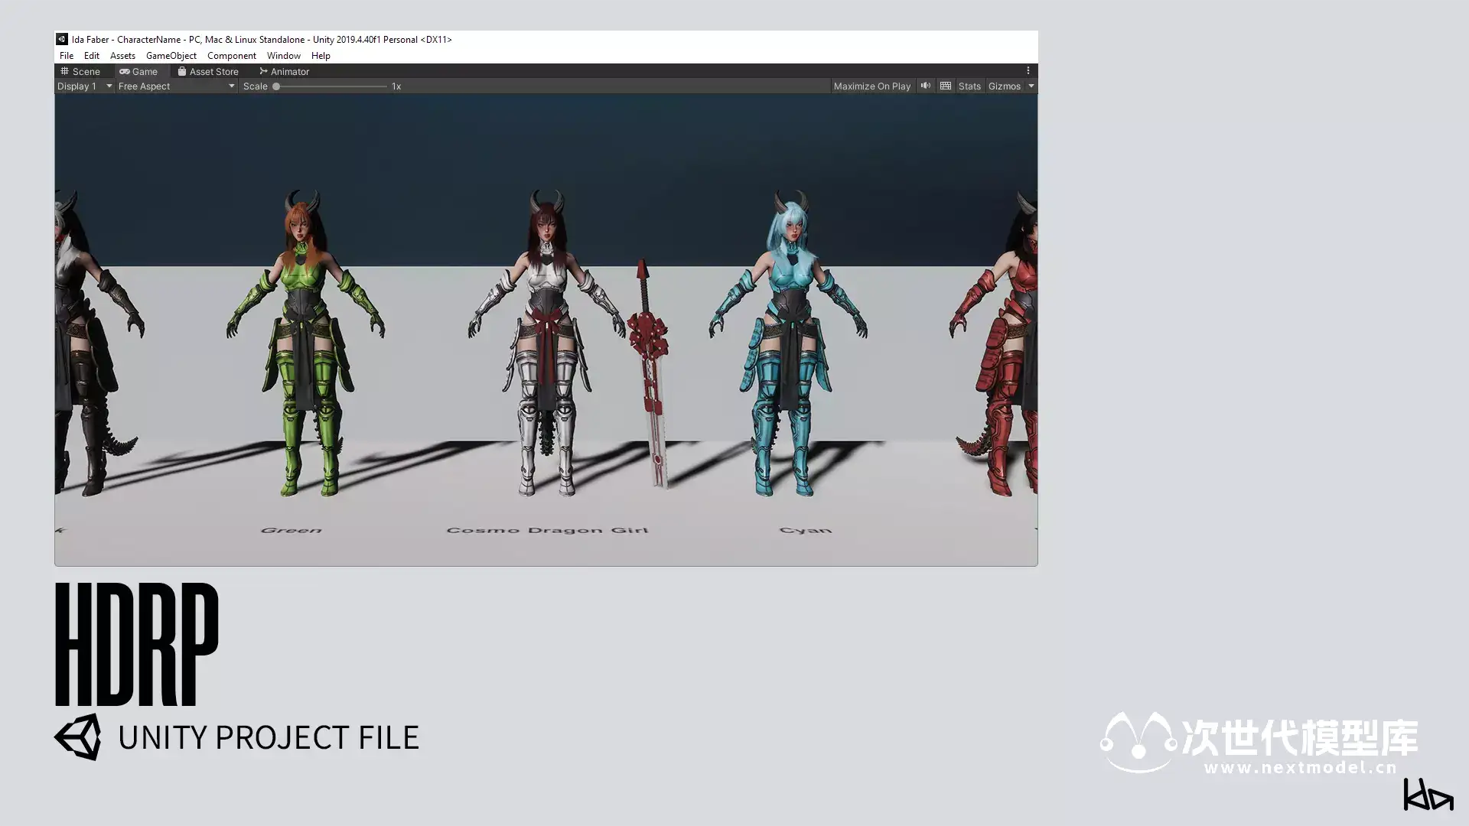Screen dimensions: 1469x826
Task: Toggle the Stats overlay
Action: click(969, 86)
